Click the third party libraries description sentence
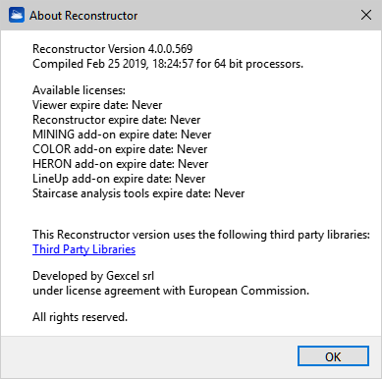This screenshot has height=379, width=382. click(201, 235)
